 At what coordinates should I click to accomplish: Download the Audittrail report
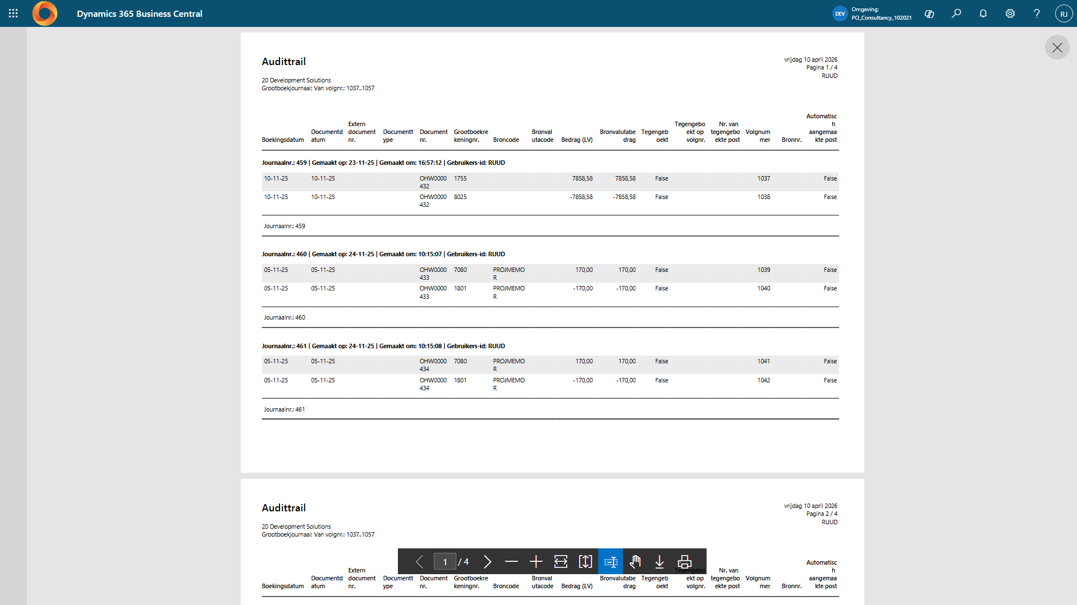[x=659, y=562]
